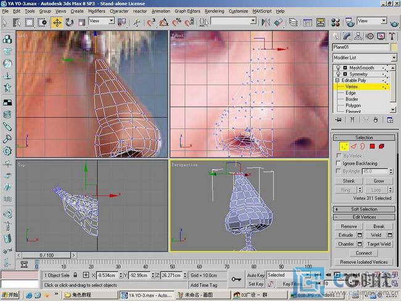401x301 pixels.
Task: Toggle Absolute/Offset transform type-in mode
Action: coord(86,275)
